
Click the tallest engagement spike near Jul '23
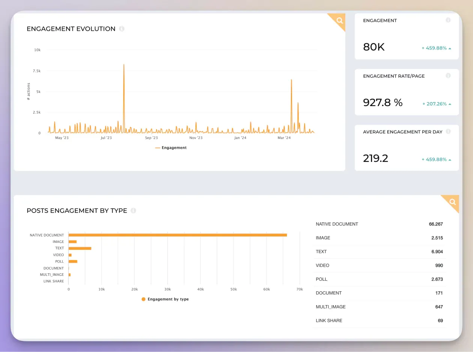pos(124,98)
